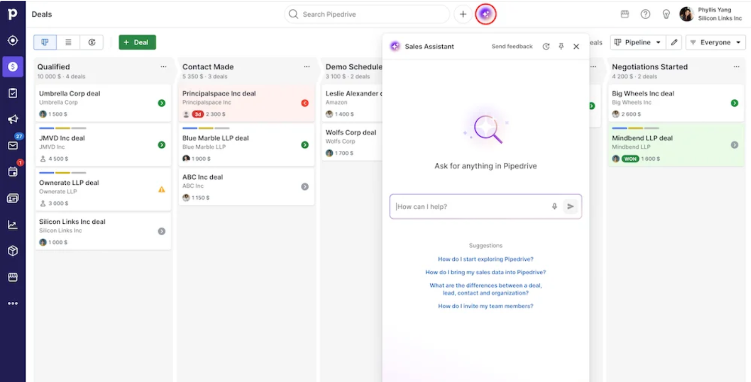751x382 pixels.
Task: Open the Leads target icon in sidebar
Action: (x=13, y=41)
